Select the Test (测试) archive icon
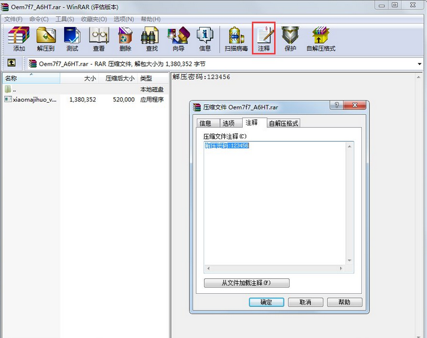 click(72, 39)
